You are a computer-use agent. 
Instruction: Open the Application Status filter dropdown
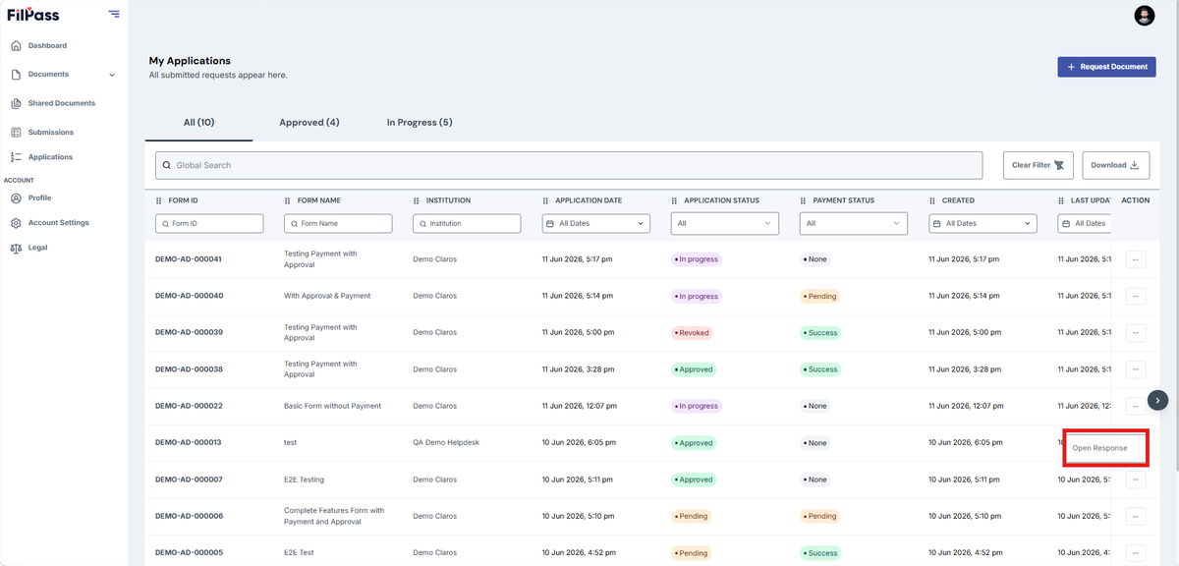[x=725, y=223]
